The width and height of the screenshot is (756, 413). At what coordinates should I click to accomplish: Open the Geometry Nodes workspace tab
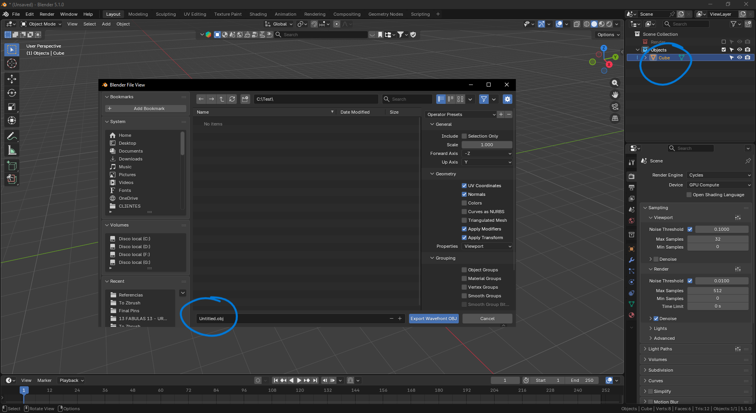385,14
